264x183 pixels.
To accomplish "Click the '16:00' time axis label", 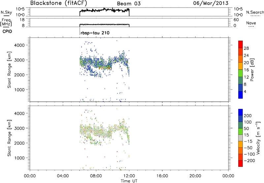I will pyautogui.click(x=162, y=176).
